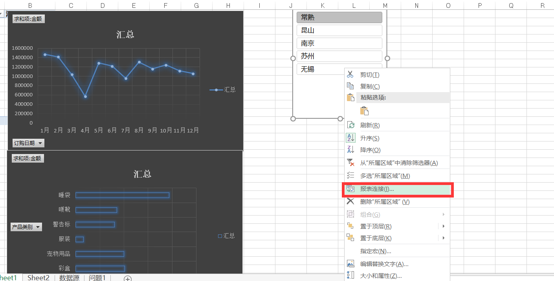Select the Cut (剪切) scissors icon
The image size is (554, 281).
(350, 74)
